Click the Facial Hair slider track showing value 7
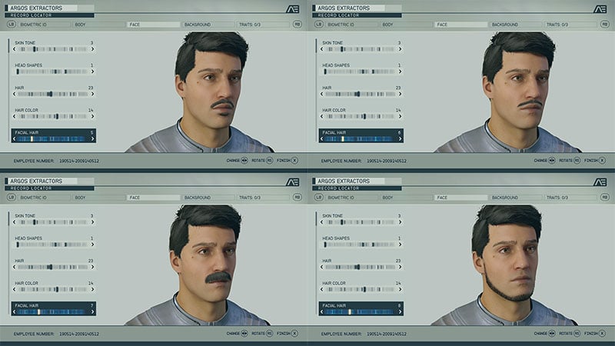Image resolution: width=615 pixels, height=346 pixels. [53, 312]
